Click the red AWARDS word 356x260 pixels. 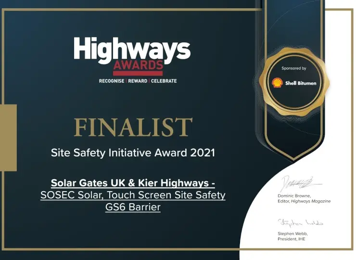click(138, 65)
